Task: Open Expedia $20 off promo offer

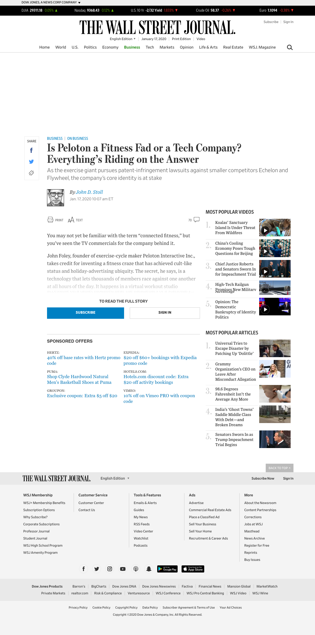Action: [x=160, y=360]
